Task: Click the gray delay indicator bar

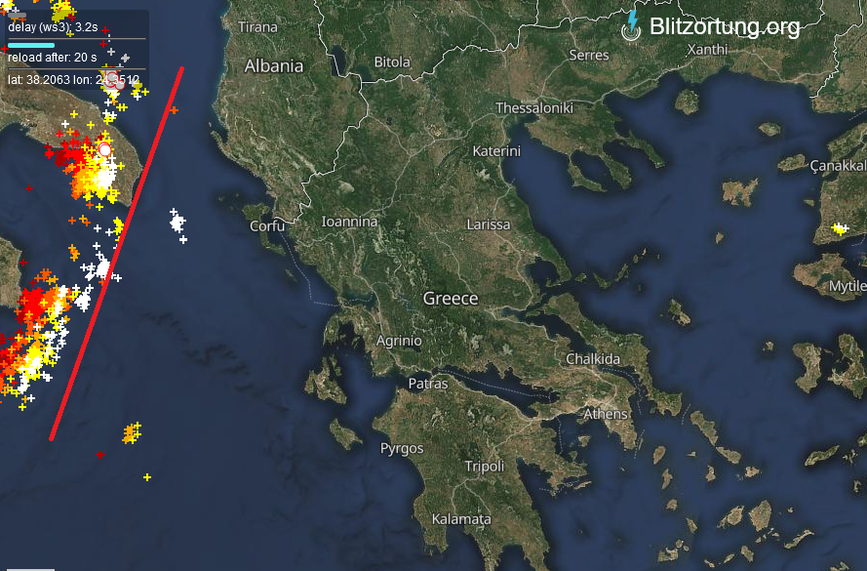Action: (x=18, y=16)
